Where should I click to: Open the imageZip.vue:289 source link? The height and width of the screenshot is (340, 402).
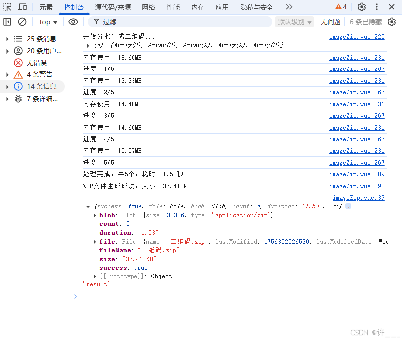point(357,174)
